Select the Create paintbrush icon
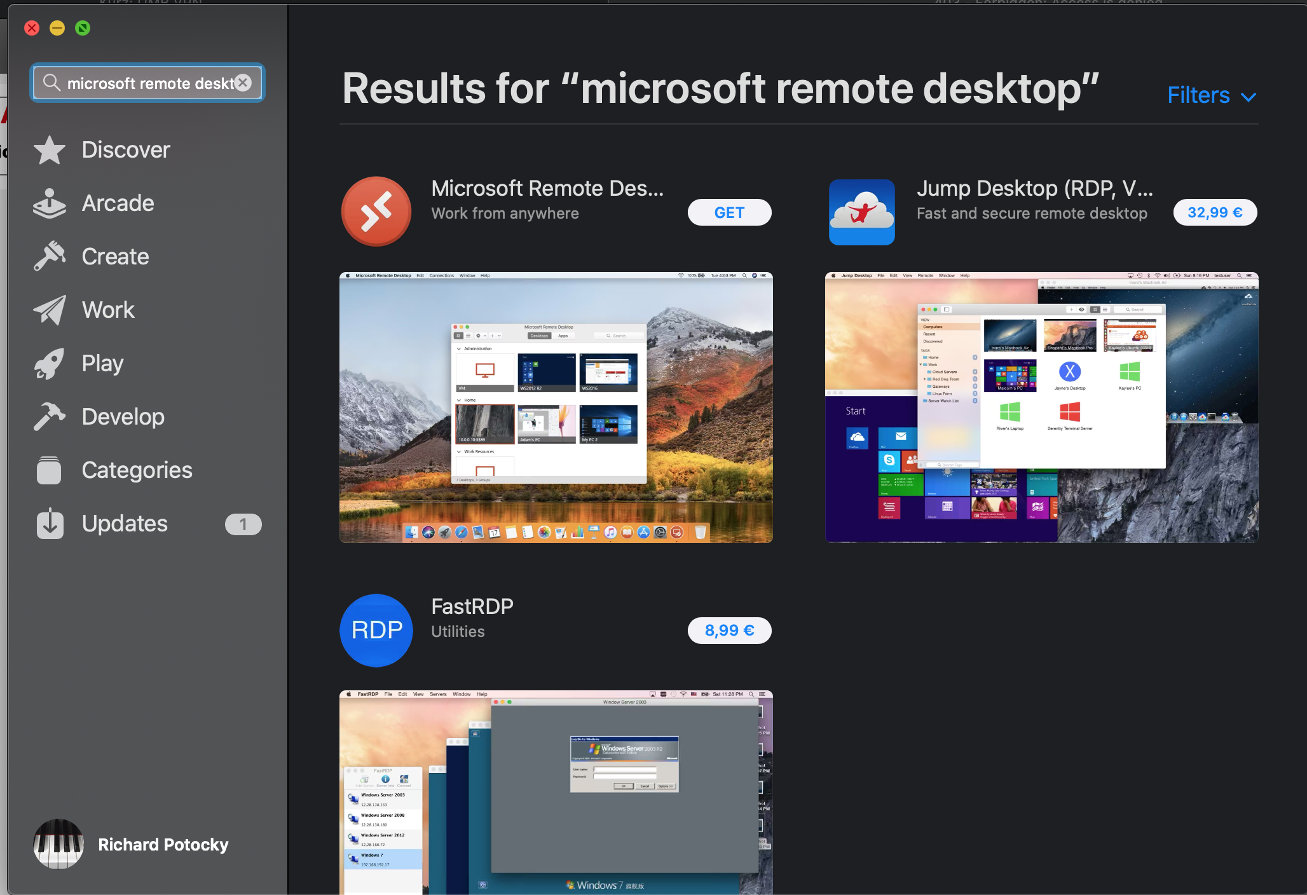1307x895 pixels. pyautogui.click(x=49, y=257)
